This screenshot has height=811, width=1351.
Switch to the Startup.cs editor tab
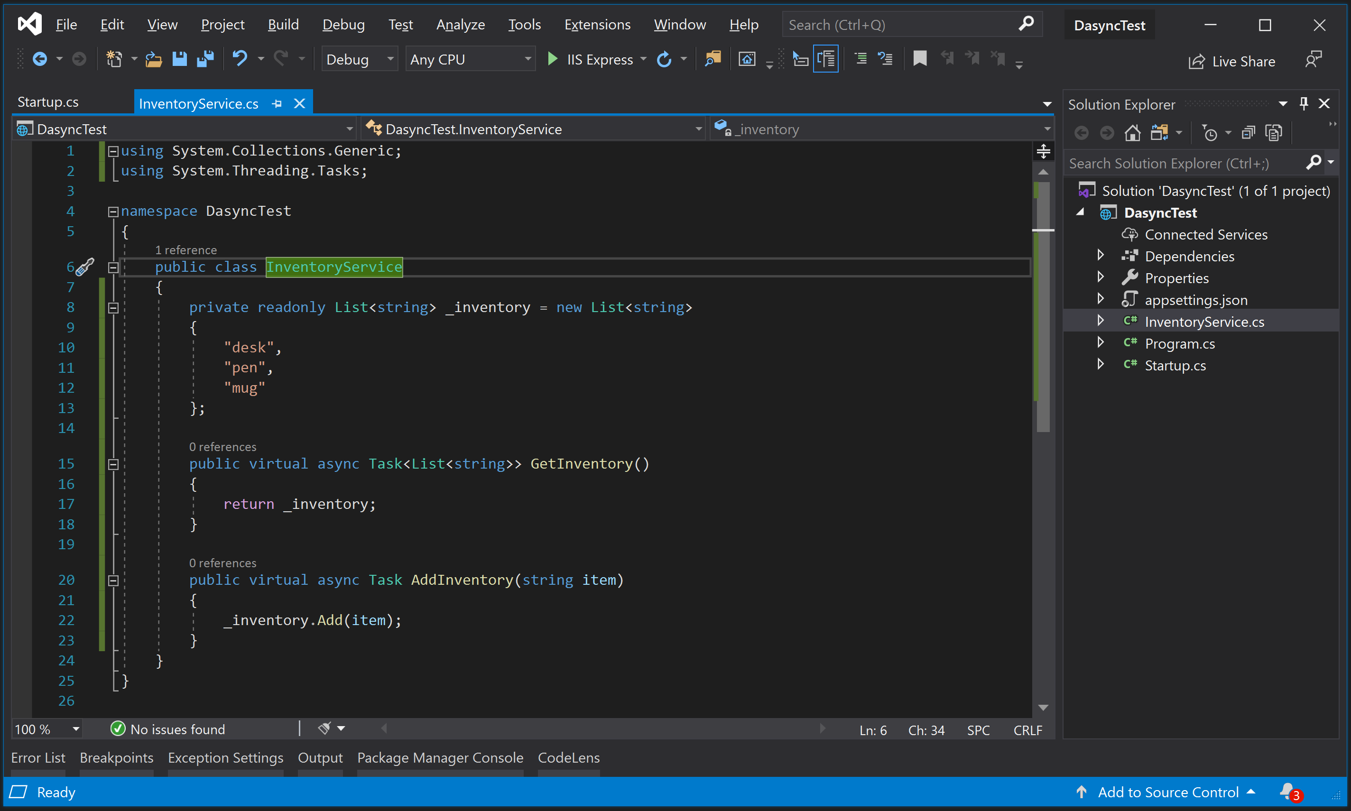[x=48, y=102]
